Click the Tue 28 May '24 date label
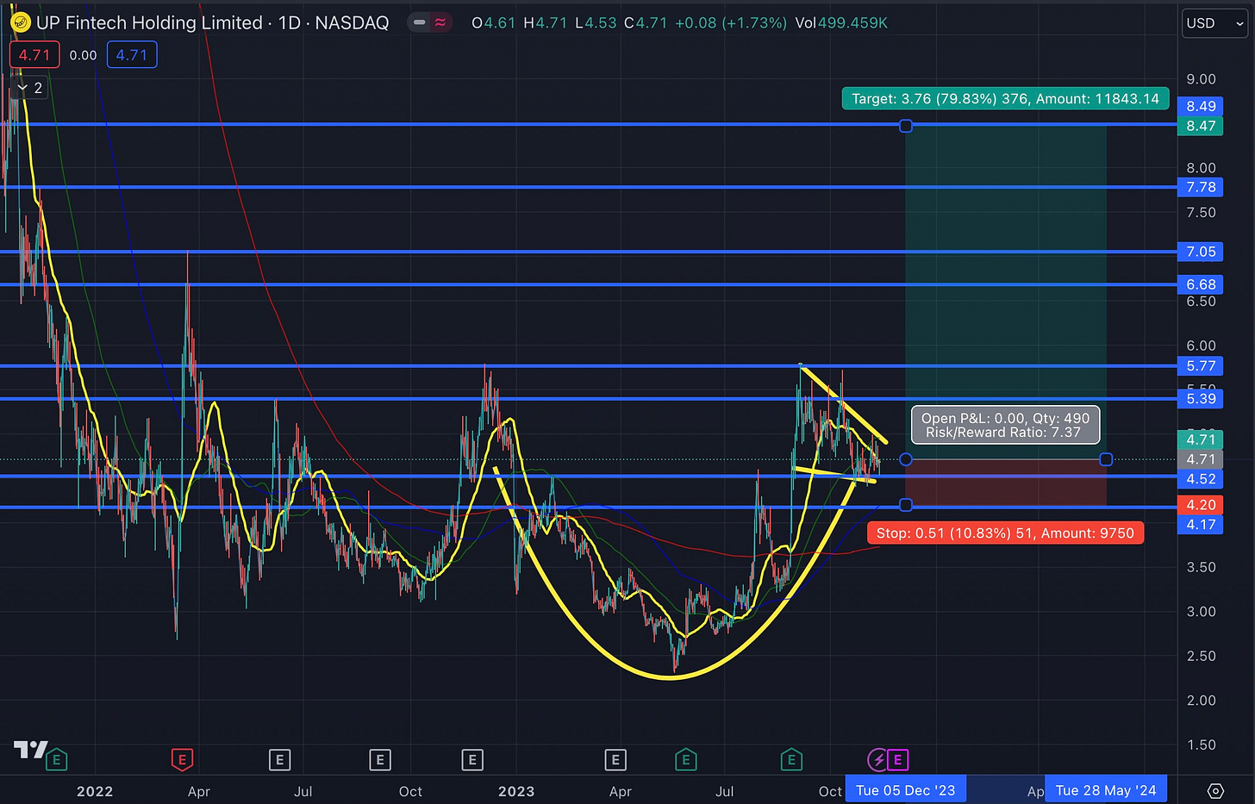This screenshot has height=804, width=1255. tap(1106, 790)
